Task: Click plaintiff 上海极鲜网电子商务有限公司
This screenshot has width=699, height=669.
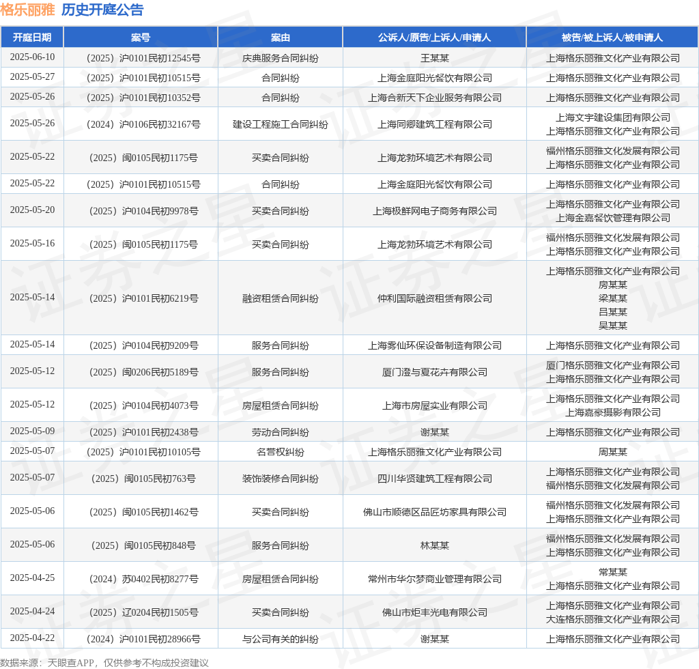Action: [x=435, y=211]
